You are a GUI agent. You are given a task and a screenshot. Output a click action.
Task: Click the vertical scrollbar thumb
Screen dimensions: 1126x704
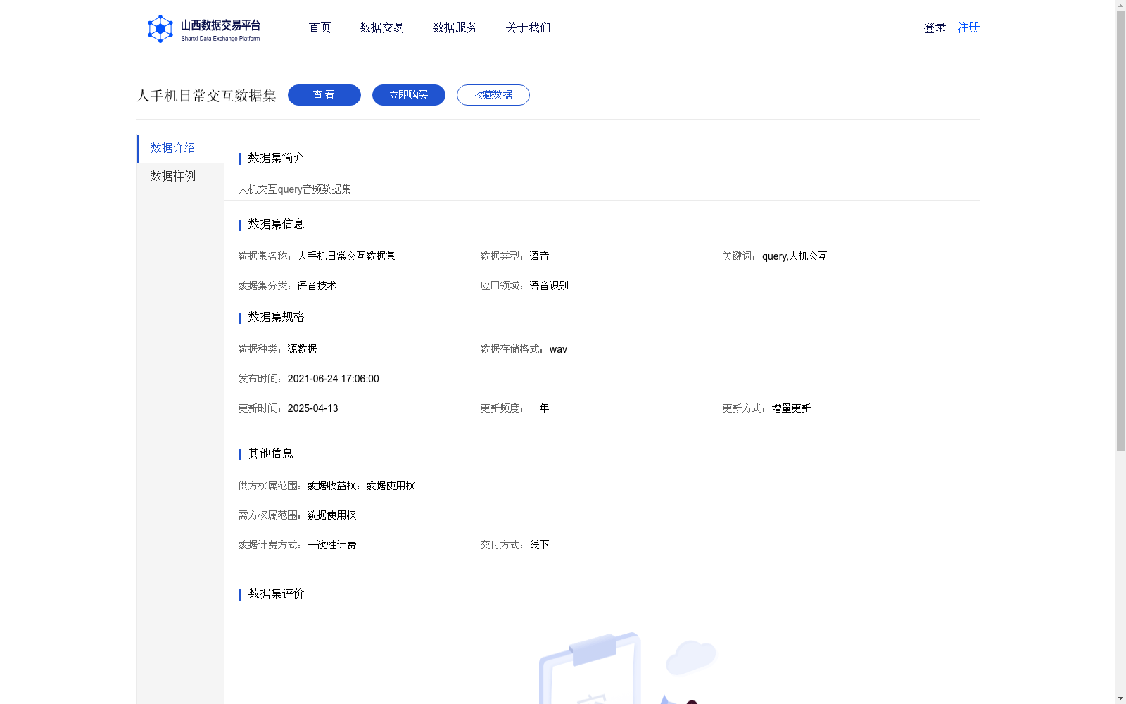pyautogui.click(x=1120, y=231)
